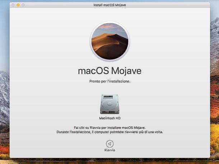Click 'Fai clic su Riavvia' instruction line
The width and height of the screenshot is (219, 164).
[109, 127]
